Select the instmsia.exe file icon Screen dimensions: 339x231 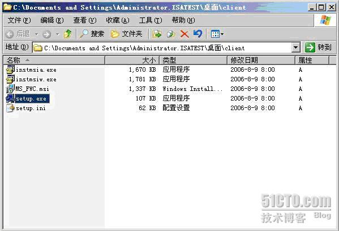10,69
